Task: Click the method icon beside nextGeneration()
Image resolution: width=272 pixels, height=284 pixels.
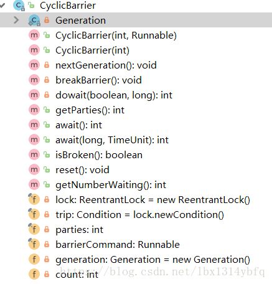Action: [34, 65]
